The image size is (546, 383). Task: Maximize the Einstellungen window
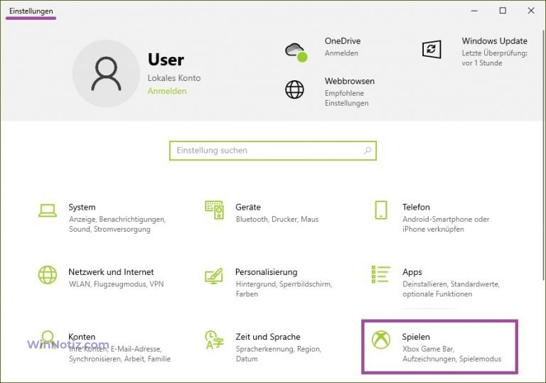tap(503, 11)
